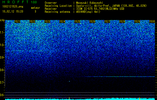Click the 1529 time marker
The image size is (157, 100).
point(137,21)
